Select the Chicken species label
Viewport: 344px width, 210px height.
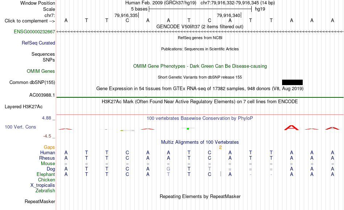coord(46,180)
